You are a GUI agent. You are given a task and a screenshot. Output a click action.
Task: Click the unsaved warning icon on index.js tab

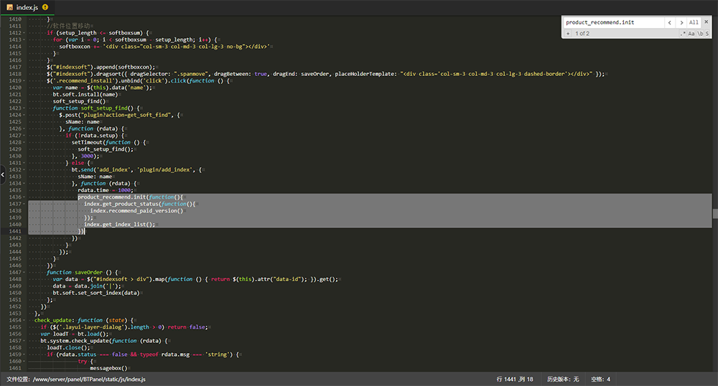click(x=45, y=7)
